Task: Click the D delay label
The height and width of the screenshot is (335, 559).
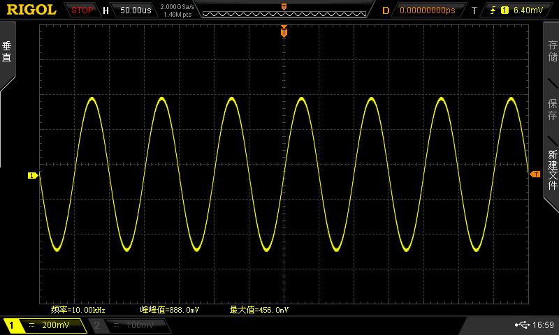Action: click(x=386, y=10)
